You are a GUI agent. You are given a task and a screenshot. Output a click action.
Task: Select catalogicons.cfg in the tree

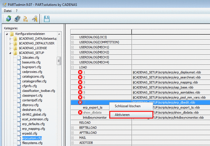click(x=33, y=76)
